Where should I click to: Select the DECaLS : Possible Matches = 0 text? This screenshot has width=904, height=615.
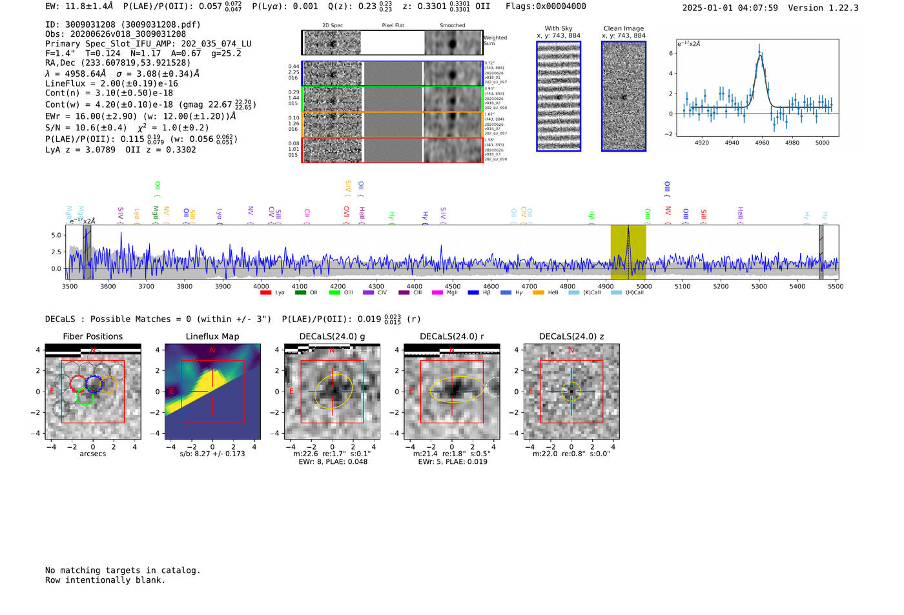(x=158, y=319)
